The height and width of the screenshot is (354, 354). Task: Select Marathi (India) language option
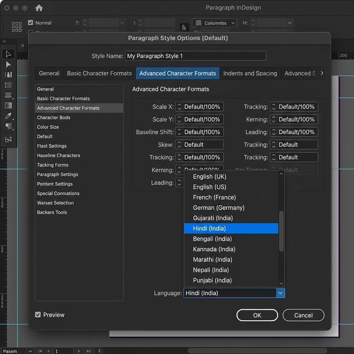(231, 260)
